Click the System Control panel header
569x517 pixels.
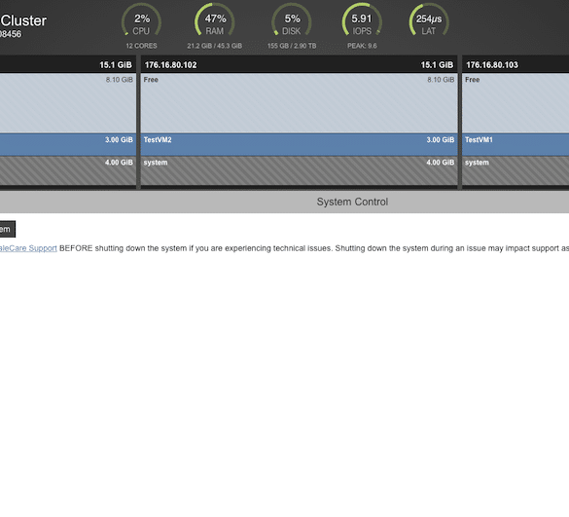tap(284, 202)
